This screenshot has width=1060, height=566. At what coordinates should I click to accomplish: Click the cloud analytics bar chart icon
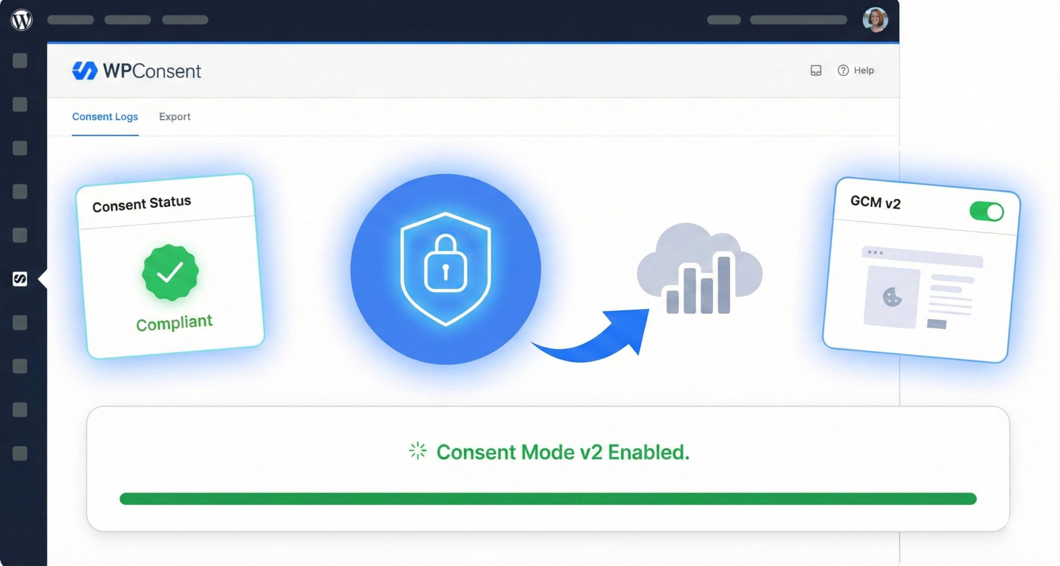[699, 268]
